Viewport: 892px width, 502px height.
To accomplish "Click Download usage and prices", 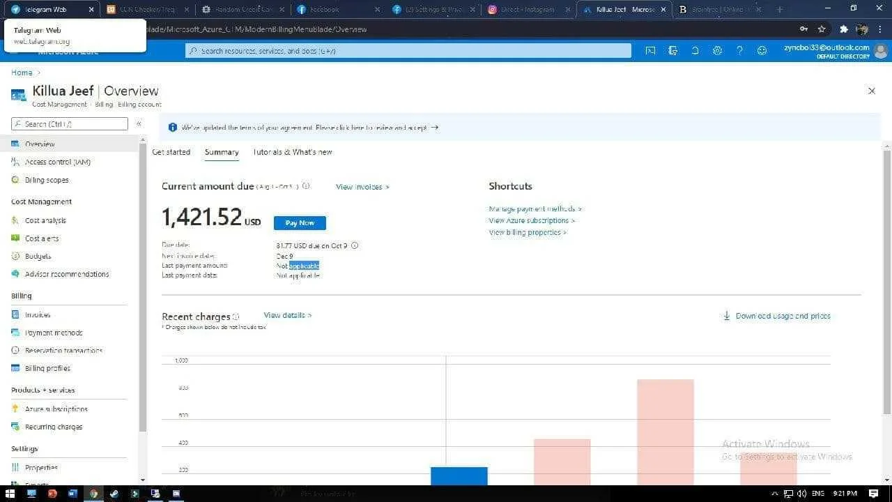I will coord(776,316).
